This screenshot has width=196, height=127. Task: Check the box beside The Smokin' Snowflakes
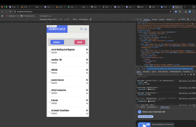[x=50, y=112]
